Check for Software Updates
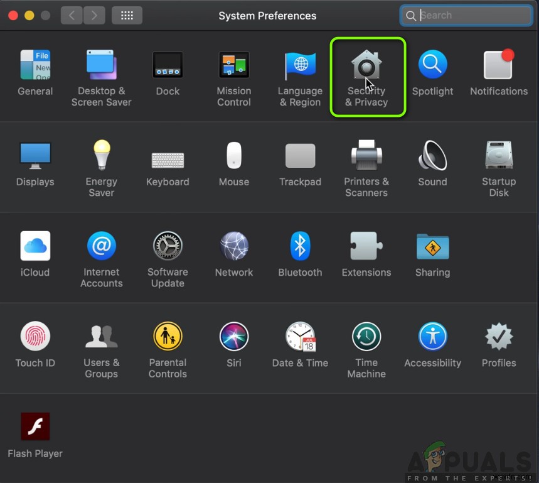Screen dimensions: 539x483 pos(168,245)
